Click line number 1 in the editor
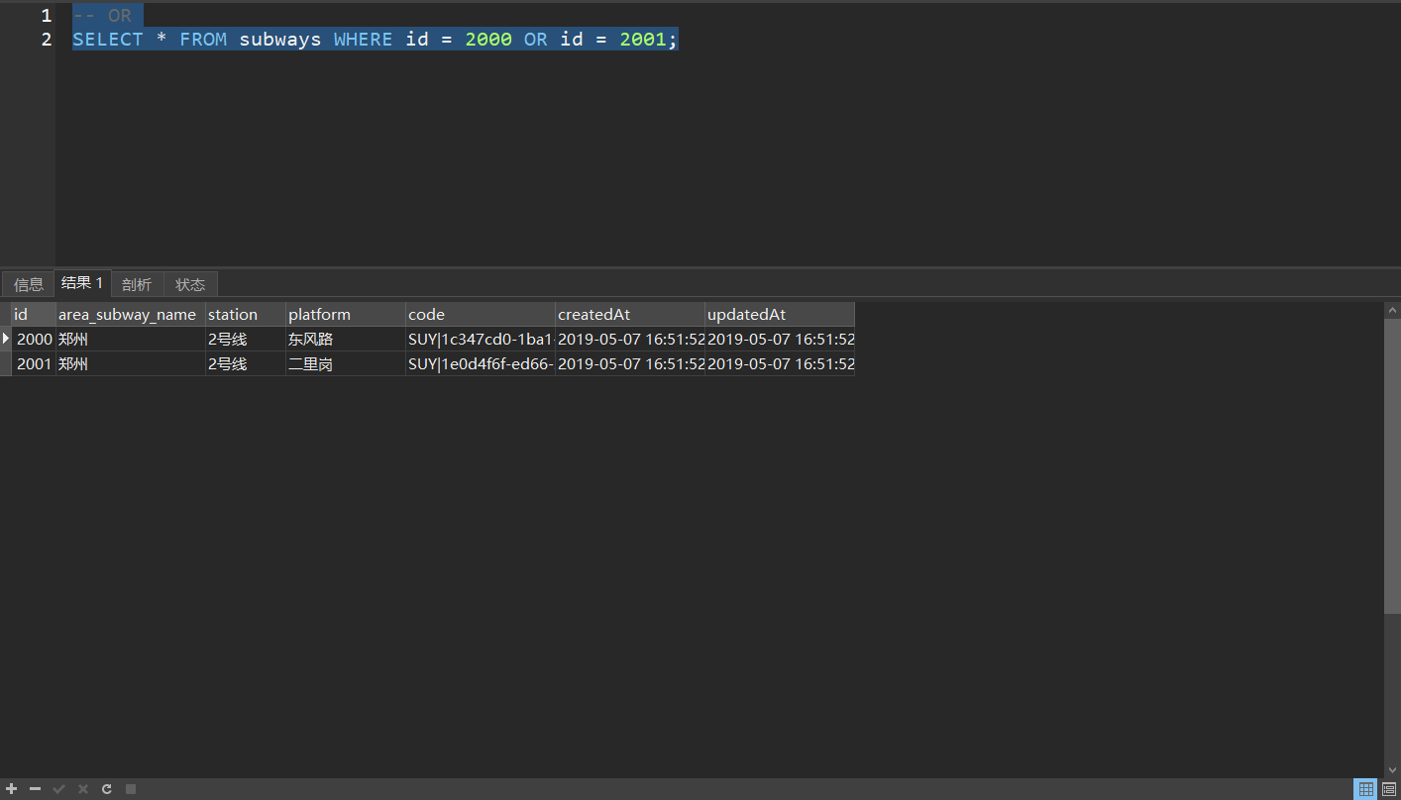1401x800 pixels. tap(46, 16)
